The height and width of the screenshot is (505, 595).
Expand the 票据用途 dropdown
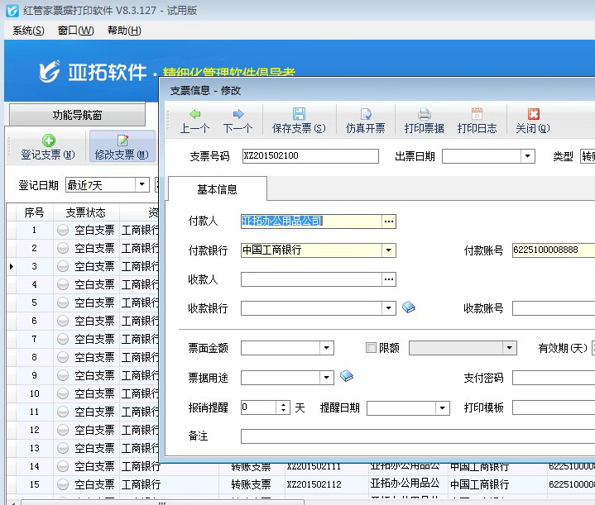pyautogui.click(x=326, y=378)
